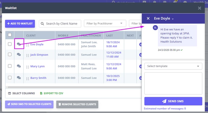
Task: Open chat icon for Barry Smith
Action: pyautogui.click(x=19, y=78)
